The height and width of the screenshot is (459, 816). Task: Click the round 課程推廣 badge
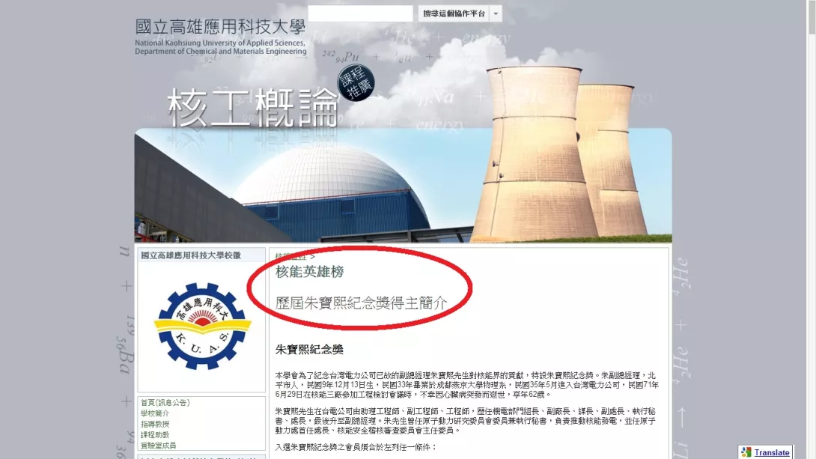click(356, 83)
